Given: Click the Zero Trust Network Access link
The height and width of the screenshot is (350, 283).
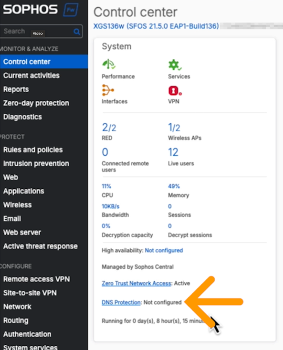Looking at the screenshot, I should point(137,283).
